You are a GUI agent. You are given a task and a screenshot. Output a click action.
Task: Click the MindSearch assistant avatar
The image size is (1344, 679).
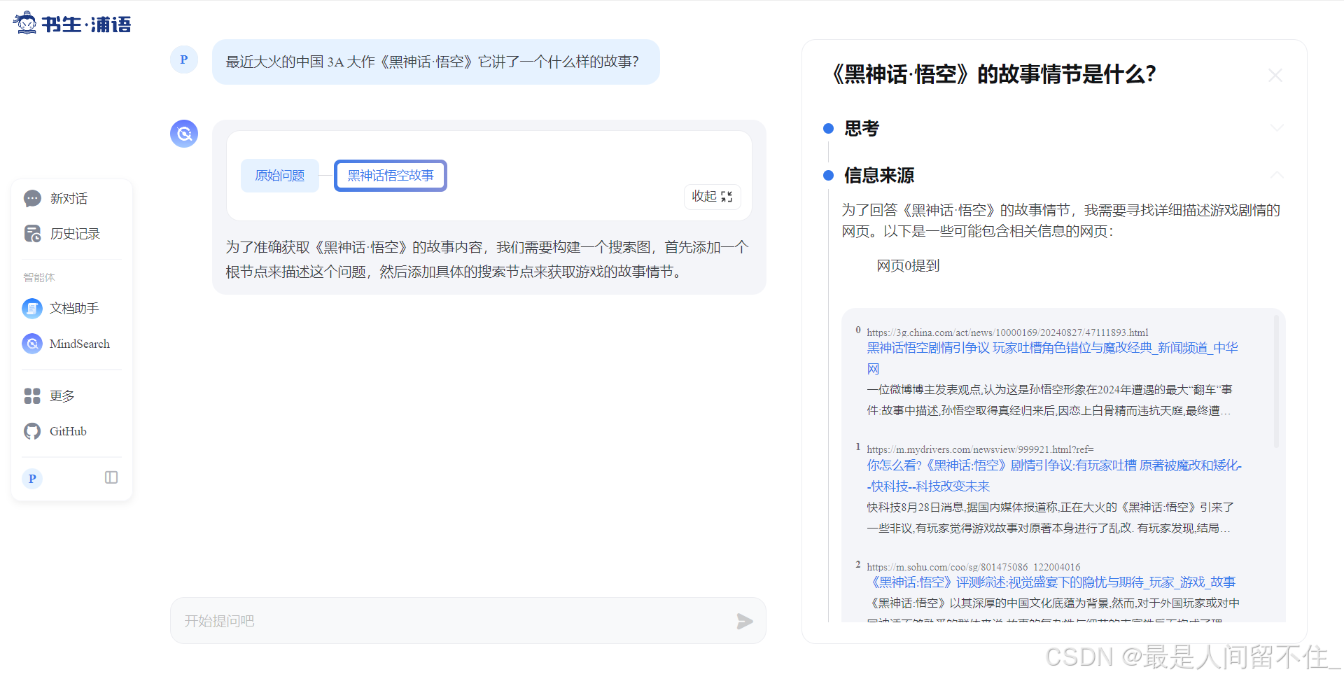pyautogui.click(x=184, y=134)
